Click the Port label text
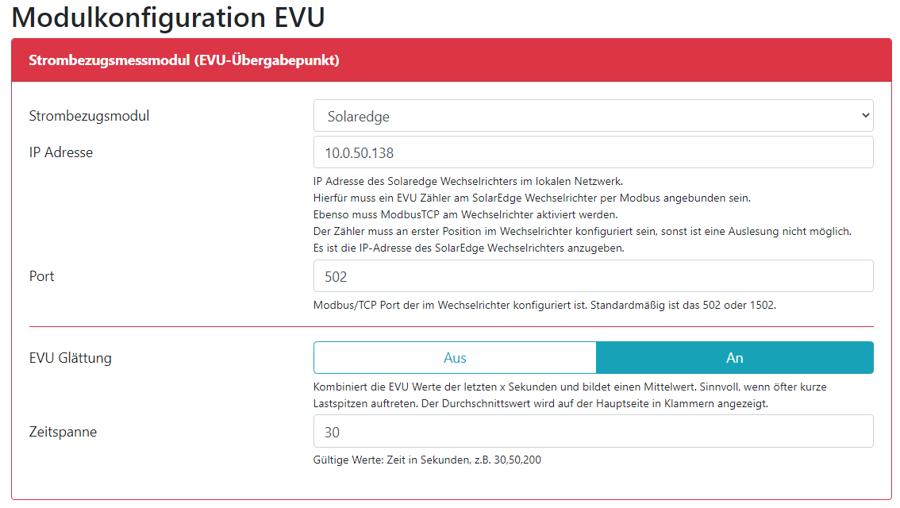This screenshot has height=508, width=900. [42, 276]
